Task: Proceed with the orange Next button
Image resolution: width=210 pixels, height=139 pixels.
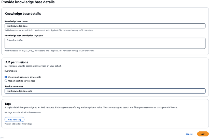Action: 203,134
